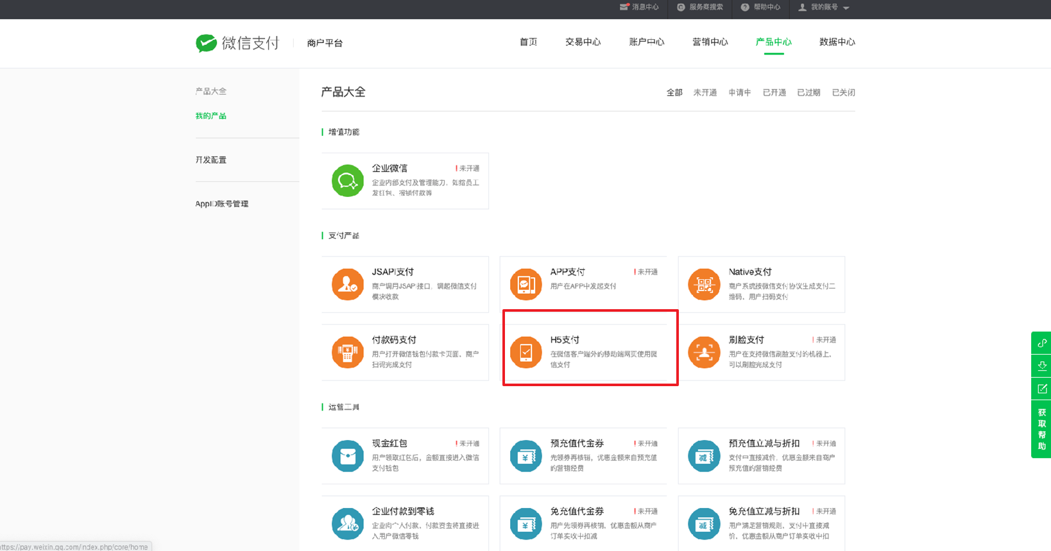The image size is (1051, 551).
Task: Open the 现金红包 envelope icon
Action: (x=348, y=456)
